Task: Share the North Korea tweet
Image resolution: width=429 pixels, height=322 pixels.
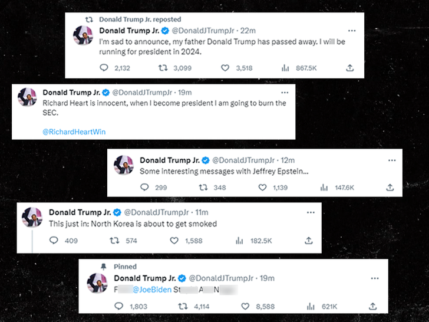Action: coord(309,241)
